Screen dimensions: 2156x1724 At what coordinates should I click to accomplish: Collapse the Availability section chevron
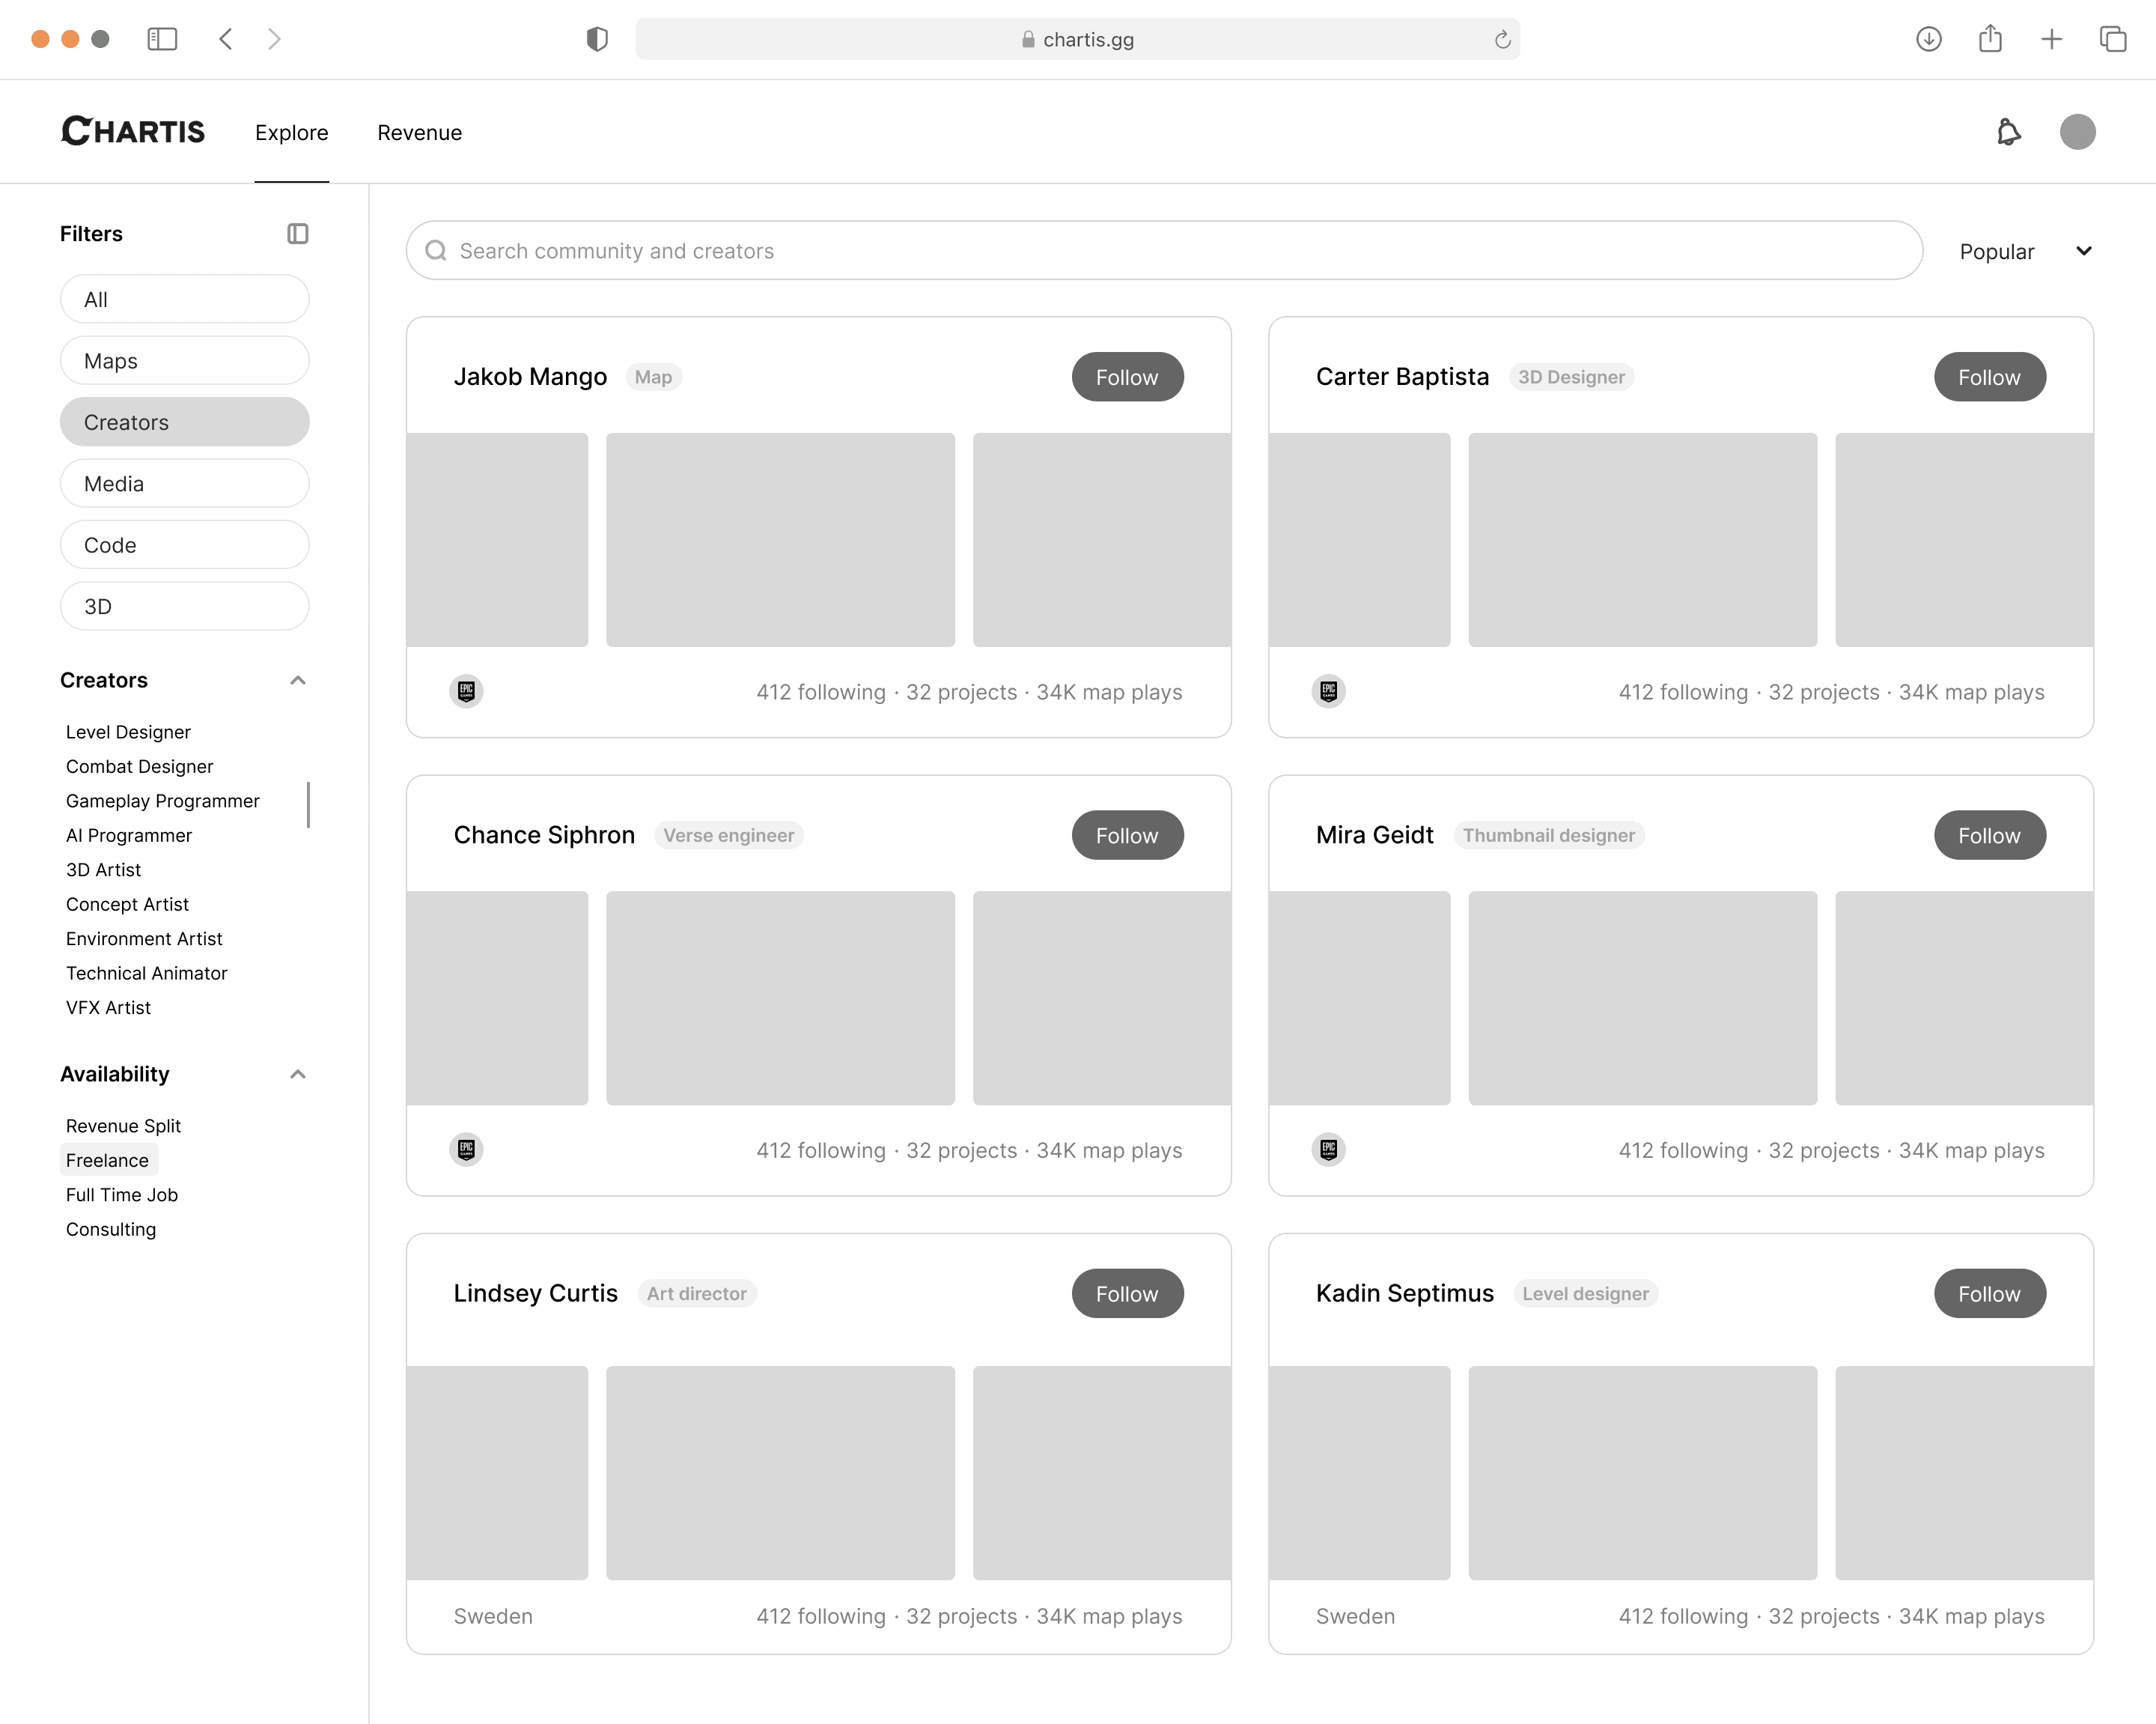297,1074
